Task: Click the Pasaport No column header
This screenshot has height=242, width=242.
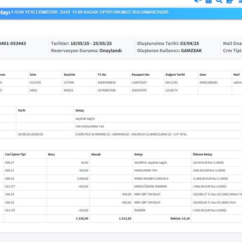Action: coord(140,75)
